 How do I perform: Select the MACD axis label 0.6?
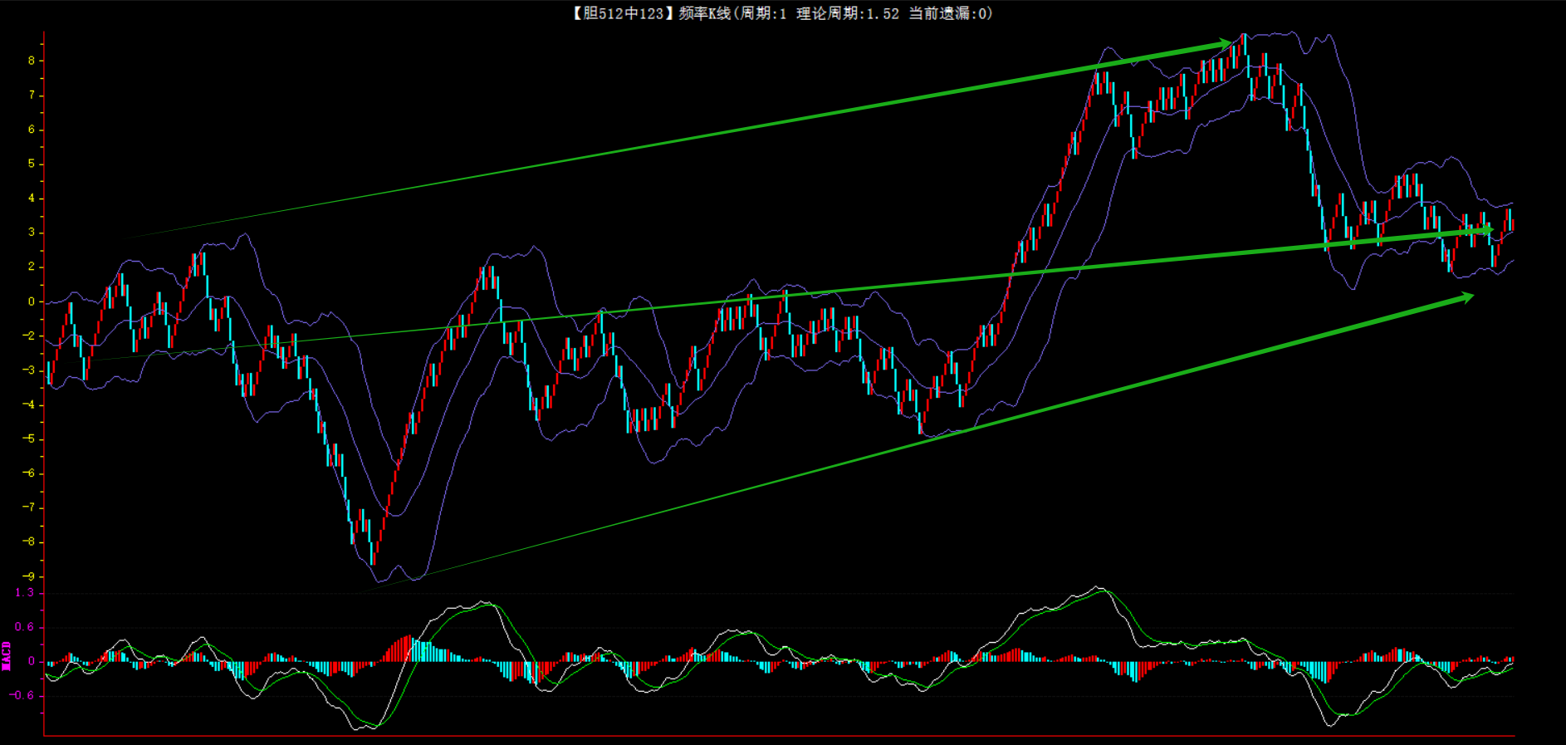(x=25, y=627)
